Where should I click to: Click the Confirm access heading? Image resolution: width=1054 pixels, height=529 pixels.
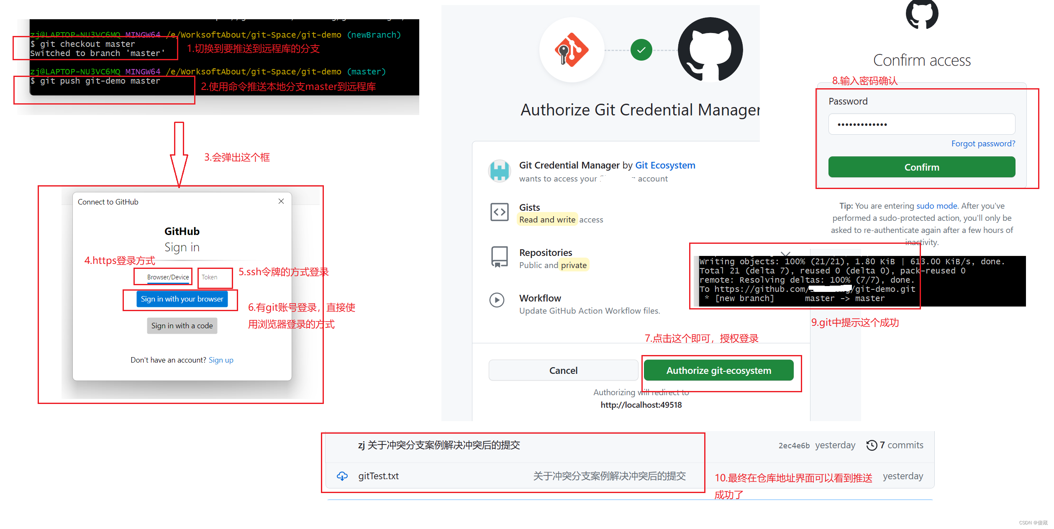pyautogui.click(x=922, y=61)
